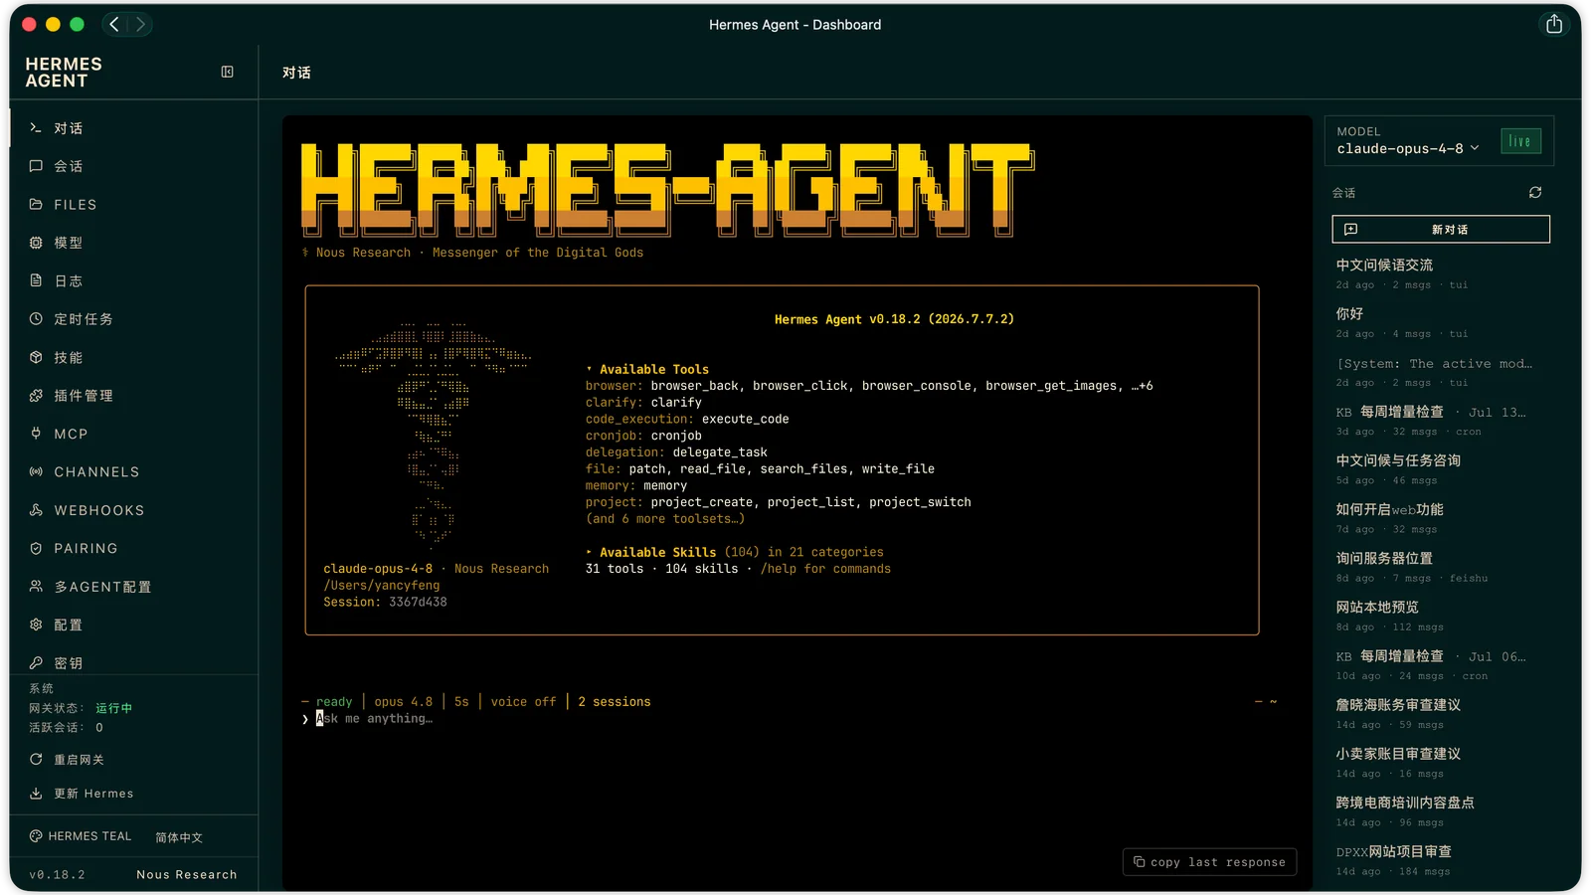Screen dimensions: 1591x895
Task: Go back with the left chevron
Action: click(114, 24)
